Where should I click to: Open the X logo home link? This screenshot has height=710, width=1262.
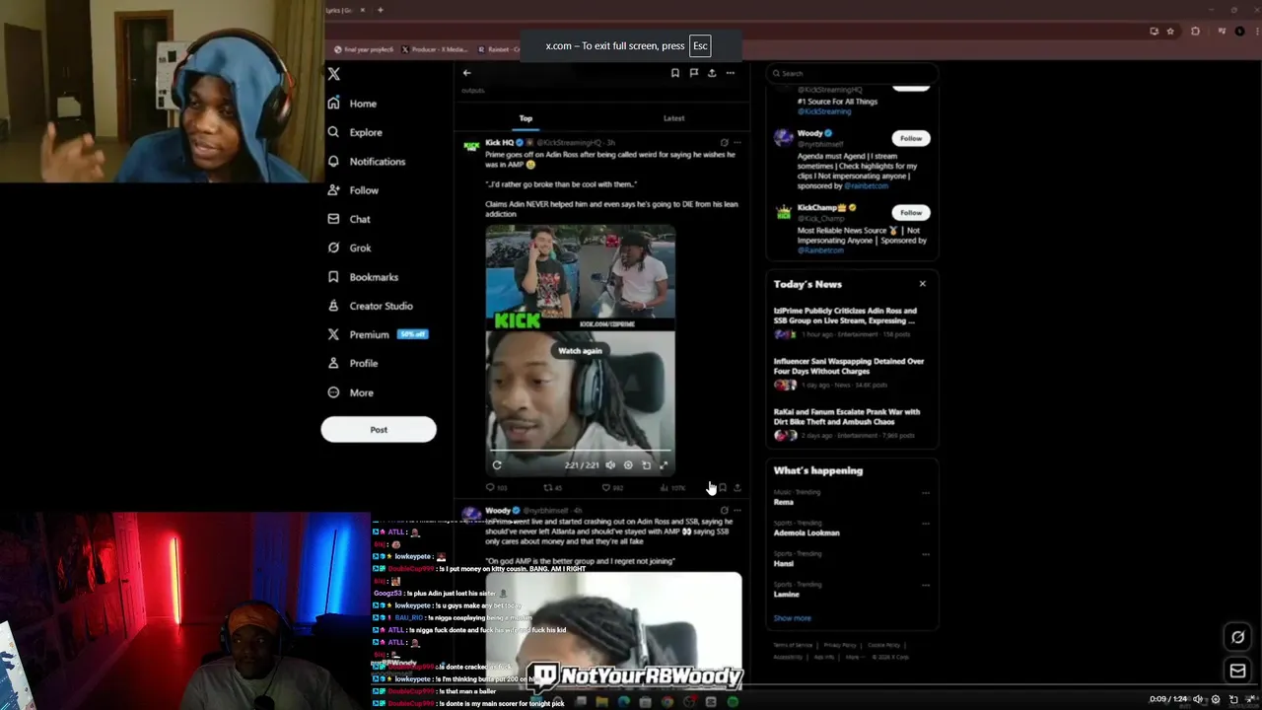pos(333,74)
